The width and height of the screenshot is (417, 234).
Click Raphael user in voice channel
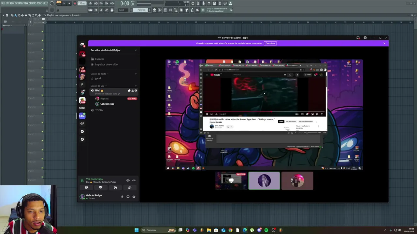pyautogui.click(x=104, y=98)
